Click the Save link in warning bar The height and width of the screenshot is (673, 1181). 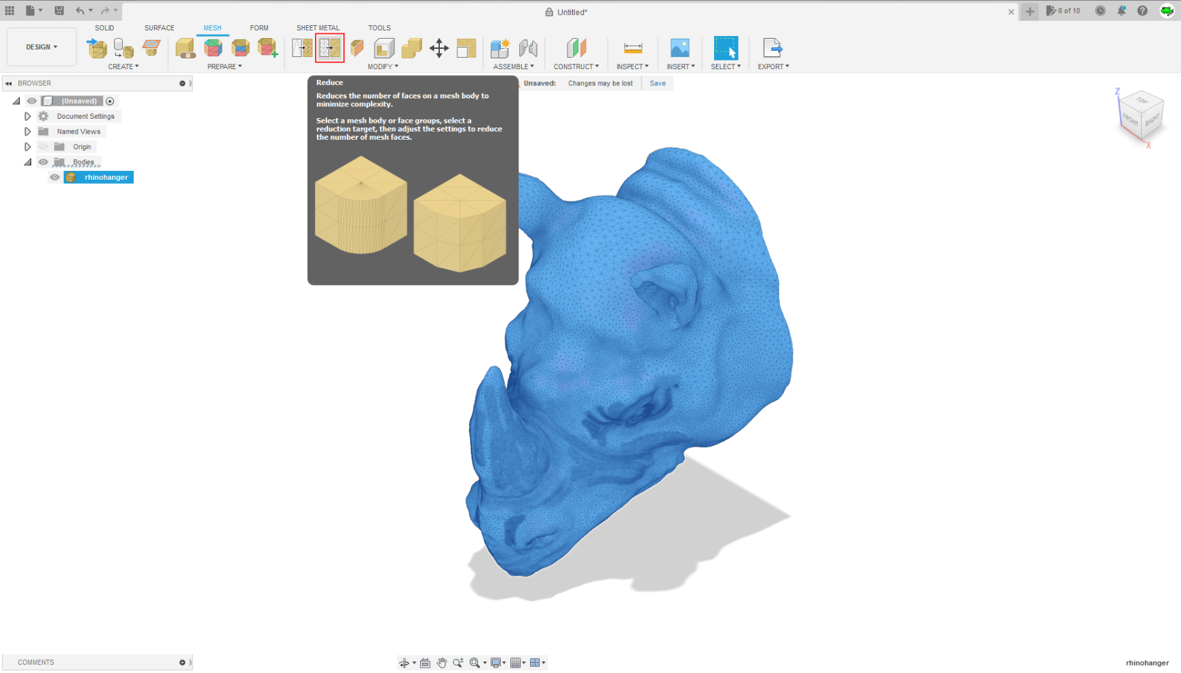(656, 83)
